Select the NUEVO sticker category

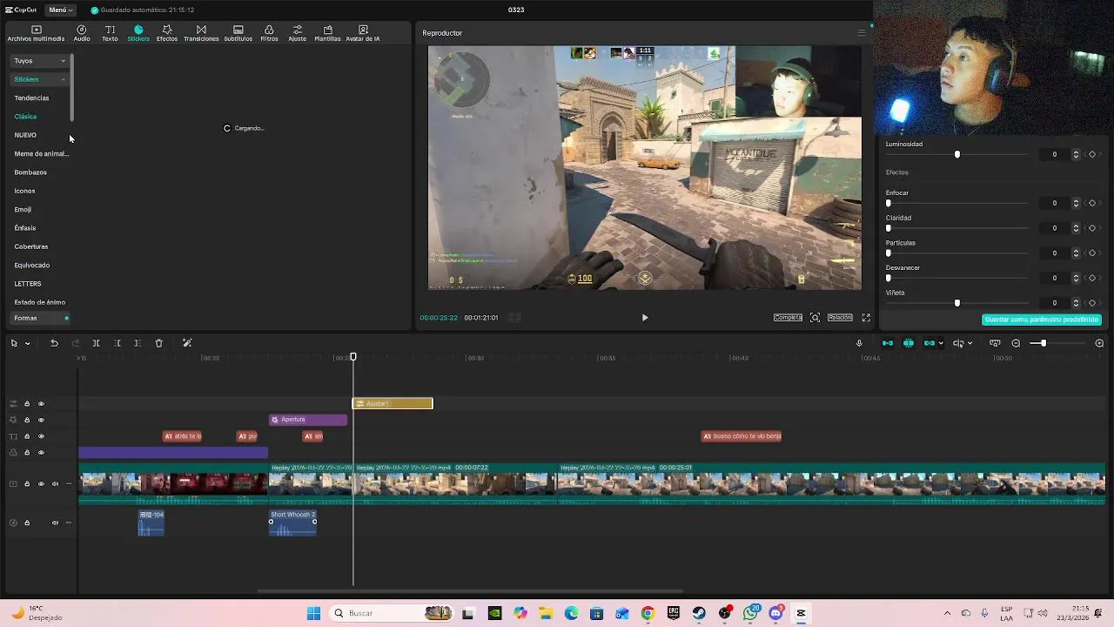(x=25, y=135)
